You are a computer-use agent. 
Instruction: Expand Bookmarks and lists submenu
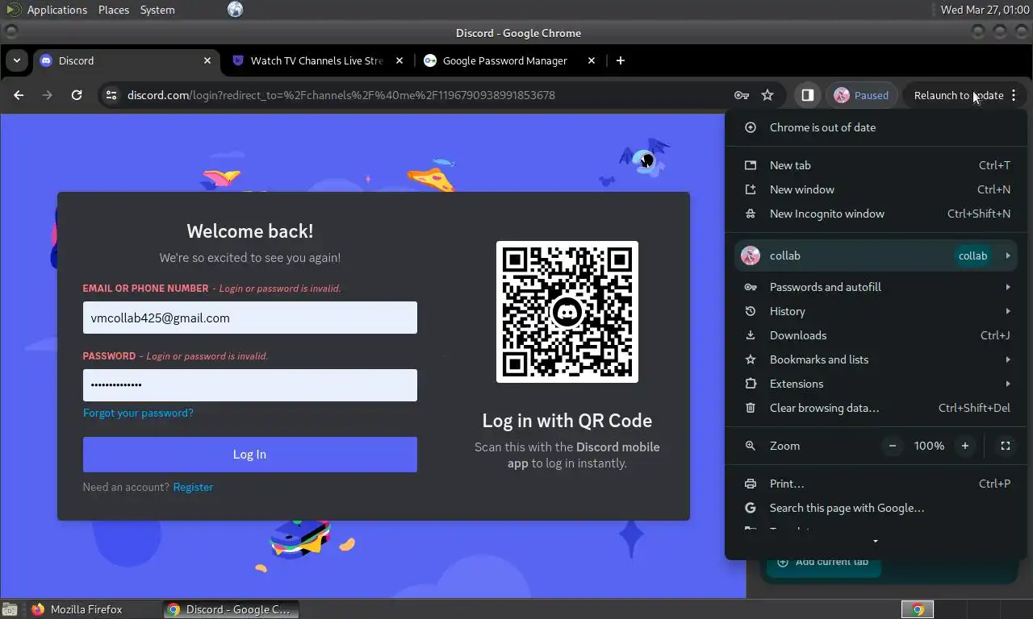tap(876, 359)
